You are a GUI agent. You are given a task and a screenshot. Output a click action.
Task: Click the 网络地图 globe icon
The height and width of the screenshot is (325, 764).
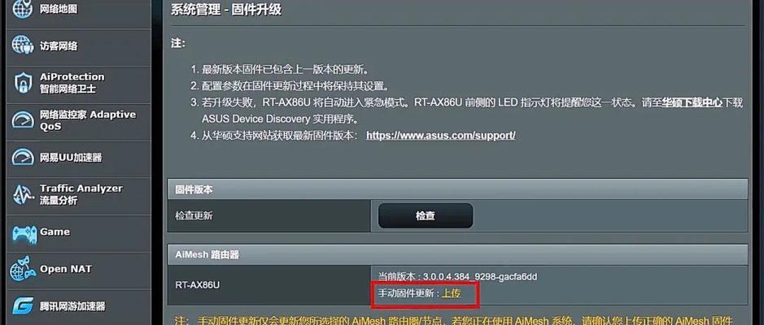point(23,8)
